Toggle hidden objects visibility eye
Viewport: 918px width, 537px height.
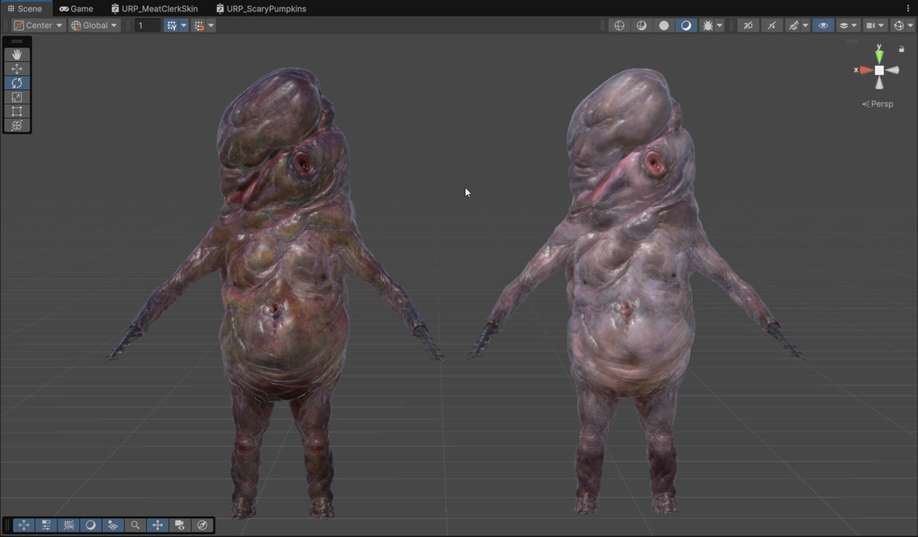tap(822, 25)
